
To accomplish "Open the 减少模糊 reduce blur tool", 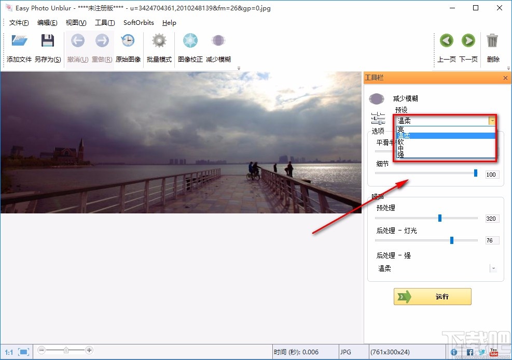I will pos(218,40).
